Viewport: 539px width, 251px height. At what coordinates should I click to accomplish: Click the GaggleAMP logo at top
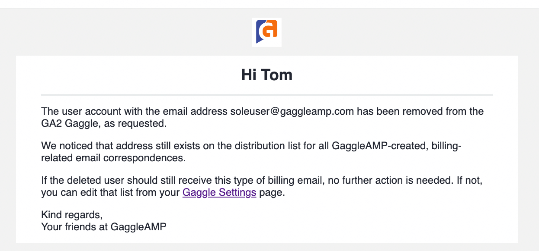(267, 32)
